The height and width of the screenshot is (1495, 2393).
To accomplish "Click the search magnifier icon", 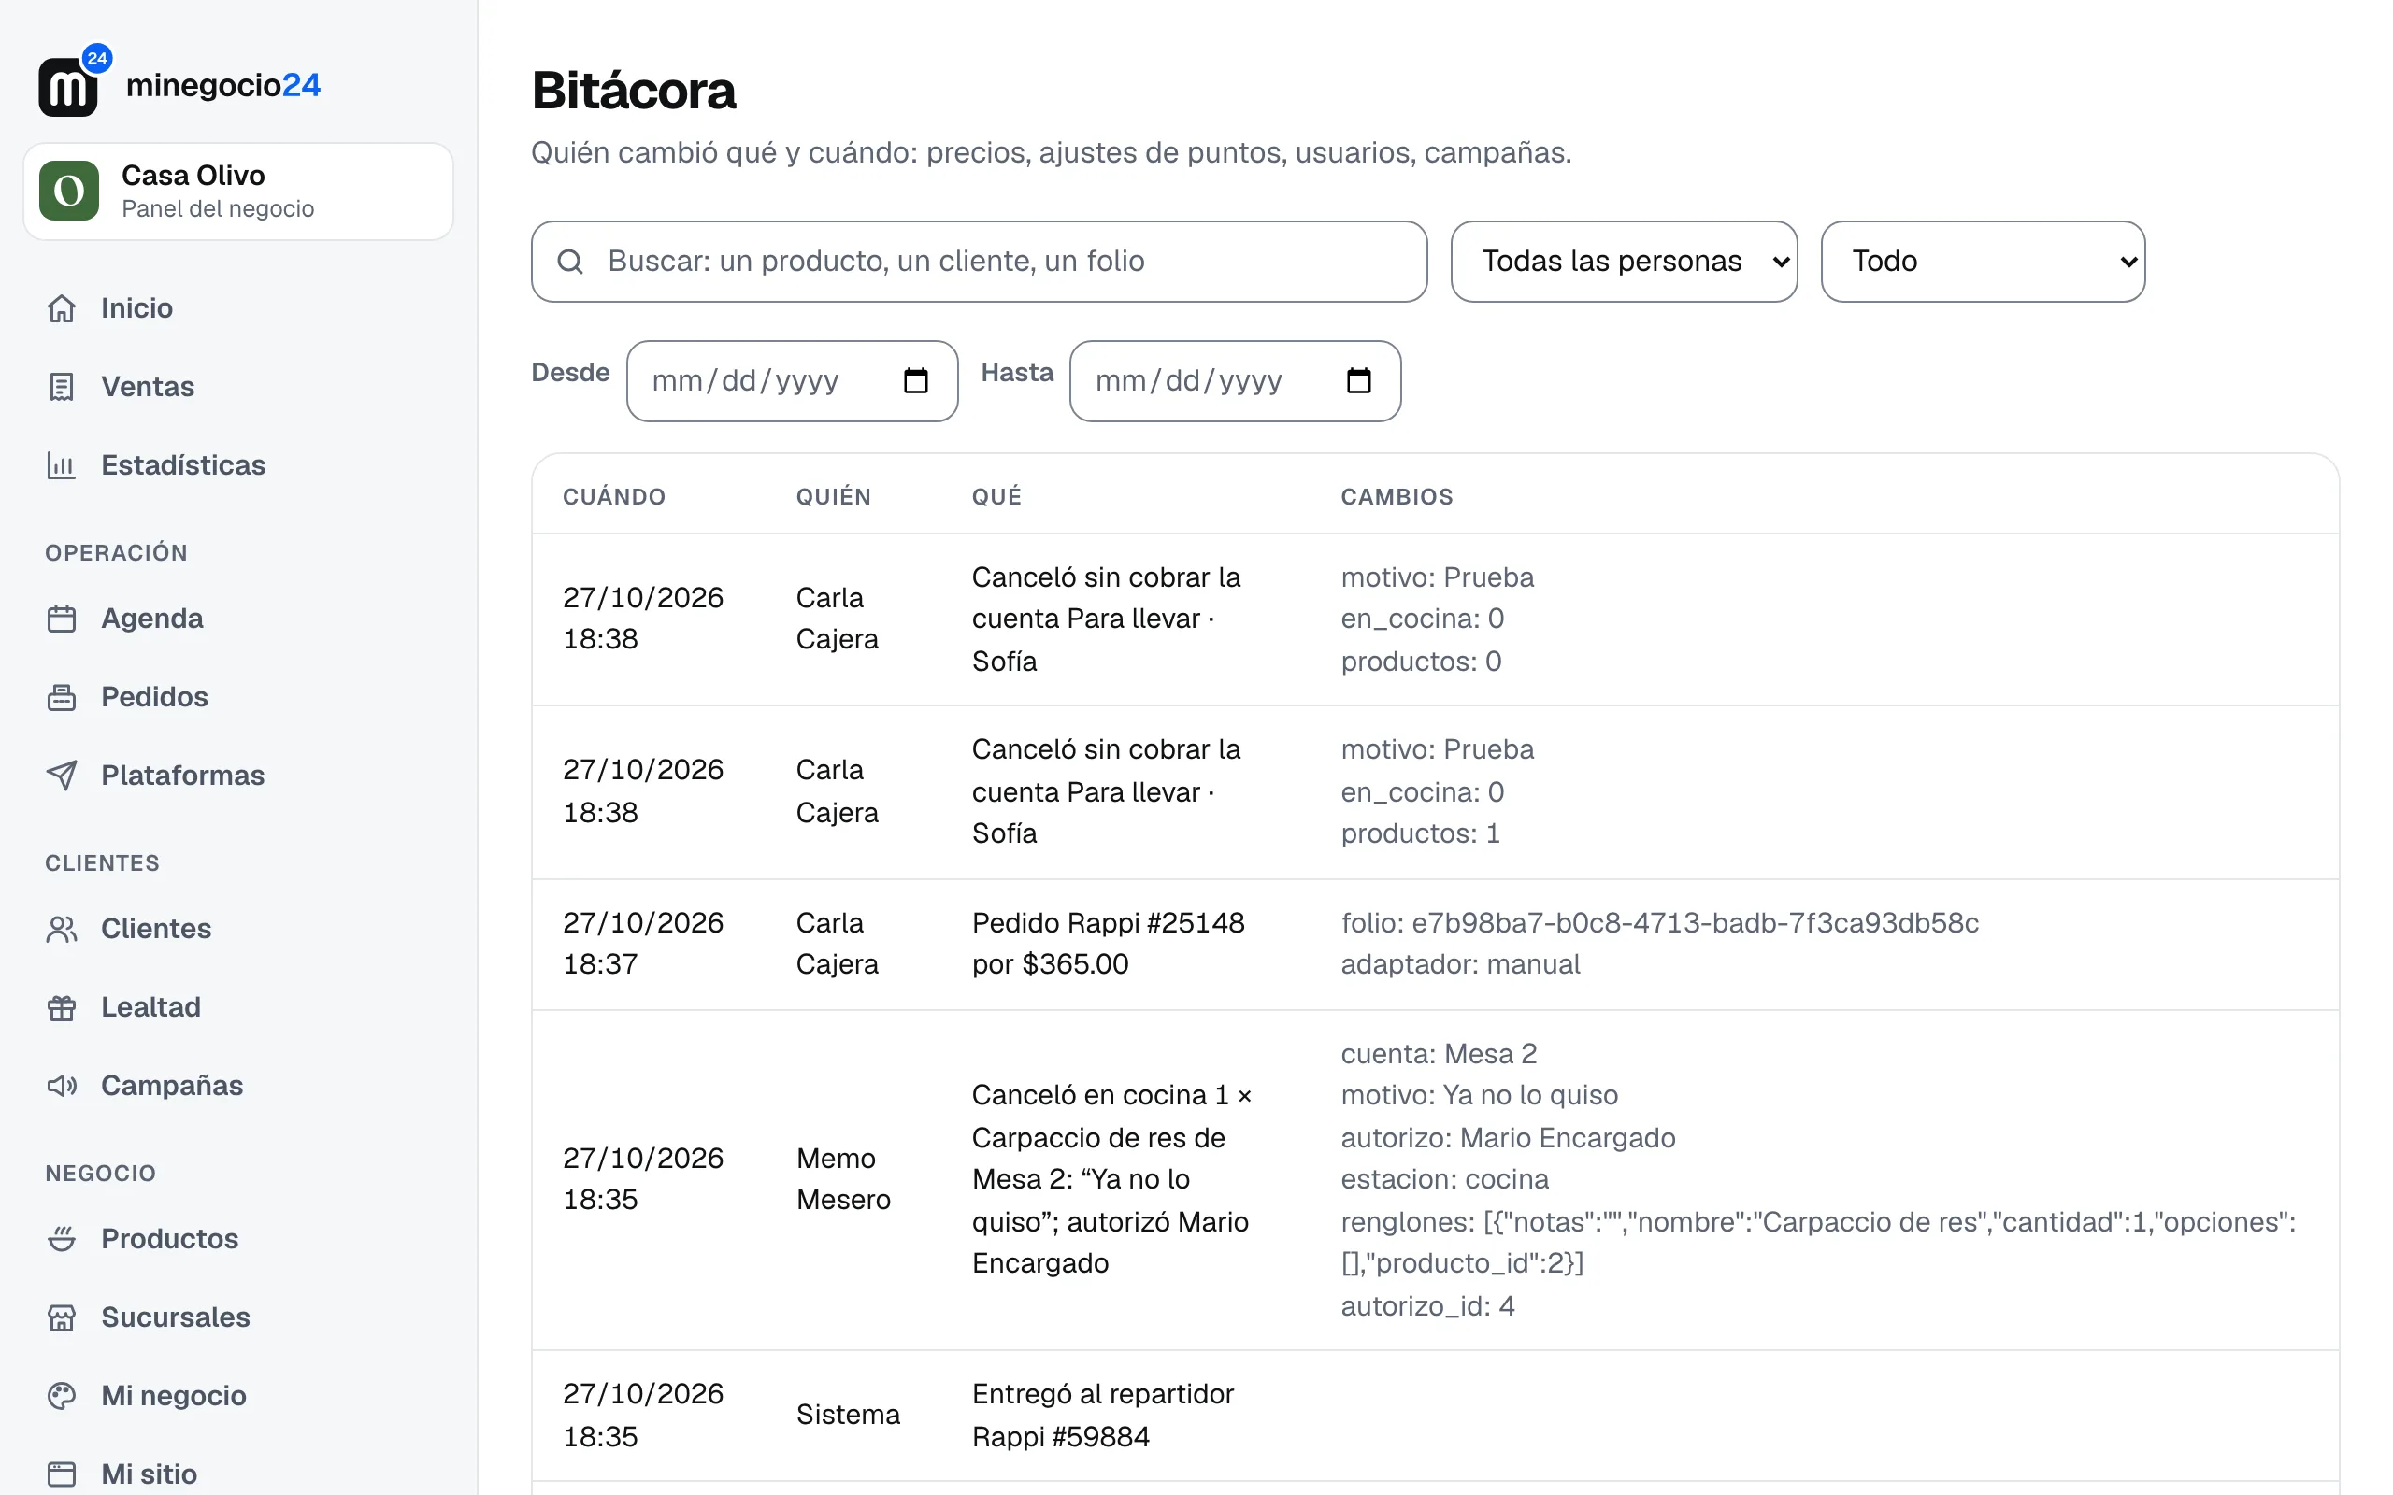I will [570, 262].
